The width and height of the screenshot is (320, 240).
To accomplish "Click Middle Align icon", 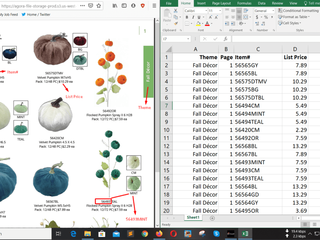I will coord(233,11).
